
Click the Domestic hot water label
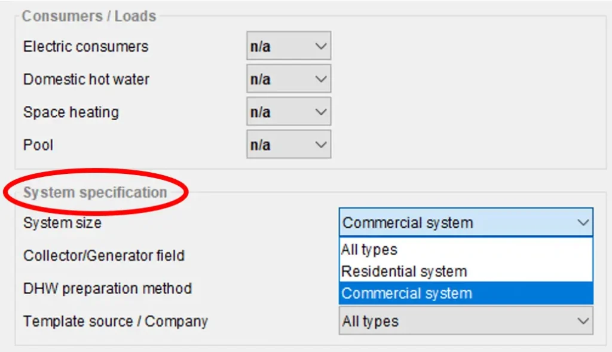(x=86, y=79)
